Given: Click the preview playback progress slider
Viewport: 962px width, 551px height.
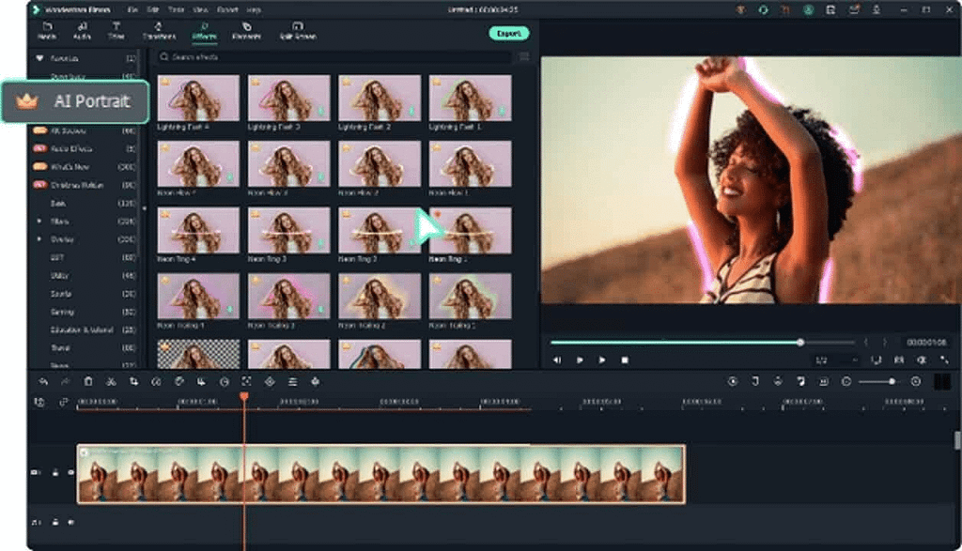Looking at the screenshot, I should (703, 342).
